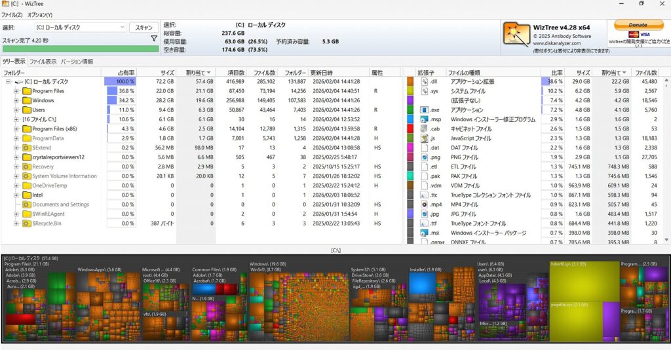Expand the Users folder tree node
671x350 pixels.
pos(16,110)
